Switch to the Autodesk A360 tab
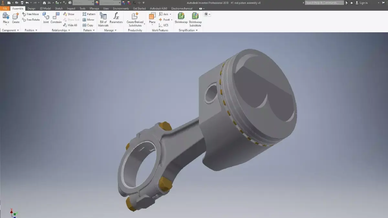The image size is (388, 218). [x=158, y=8]
